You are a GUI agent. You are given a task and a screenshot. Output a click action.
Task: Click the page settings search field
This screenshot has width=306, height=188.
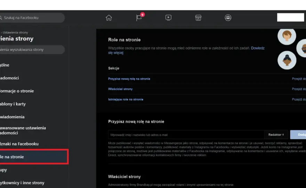[32, 50]
